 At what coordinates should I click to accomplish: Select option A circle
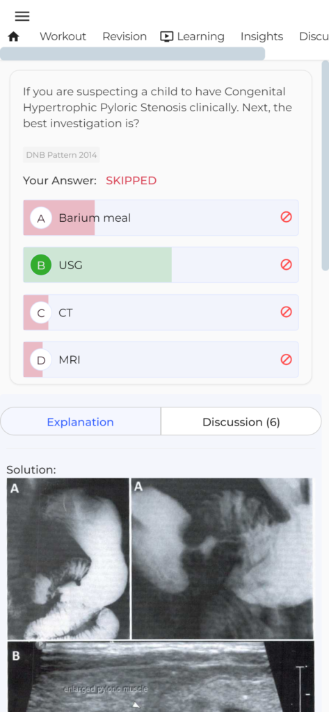pyautogui.click(x=41, y=218)
